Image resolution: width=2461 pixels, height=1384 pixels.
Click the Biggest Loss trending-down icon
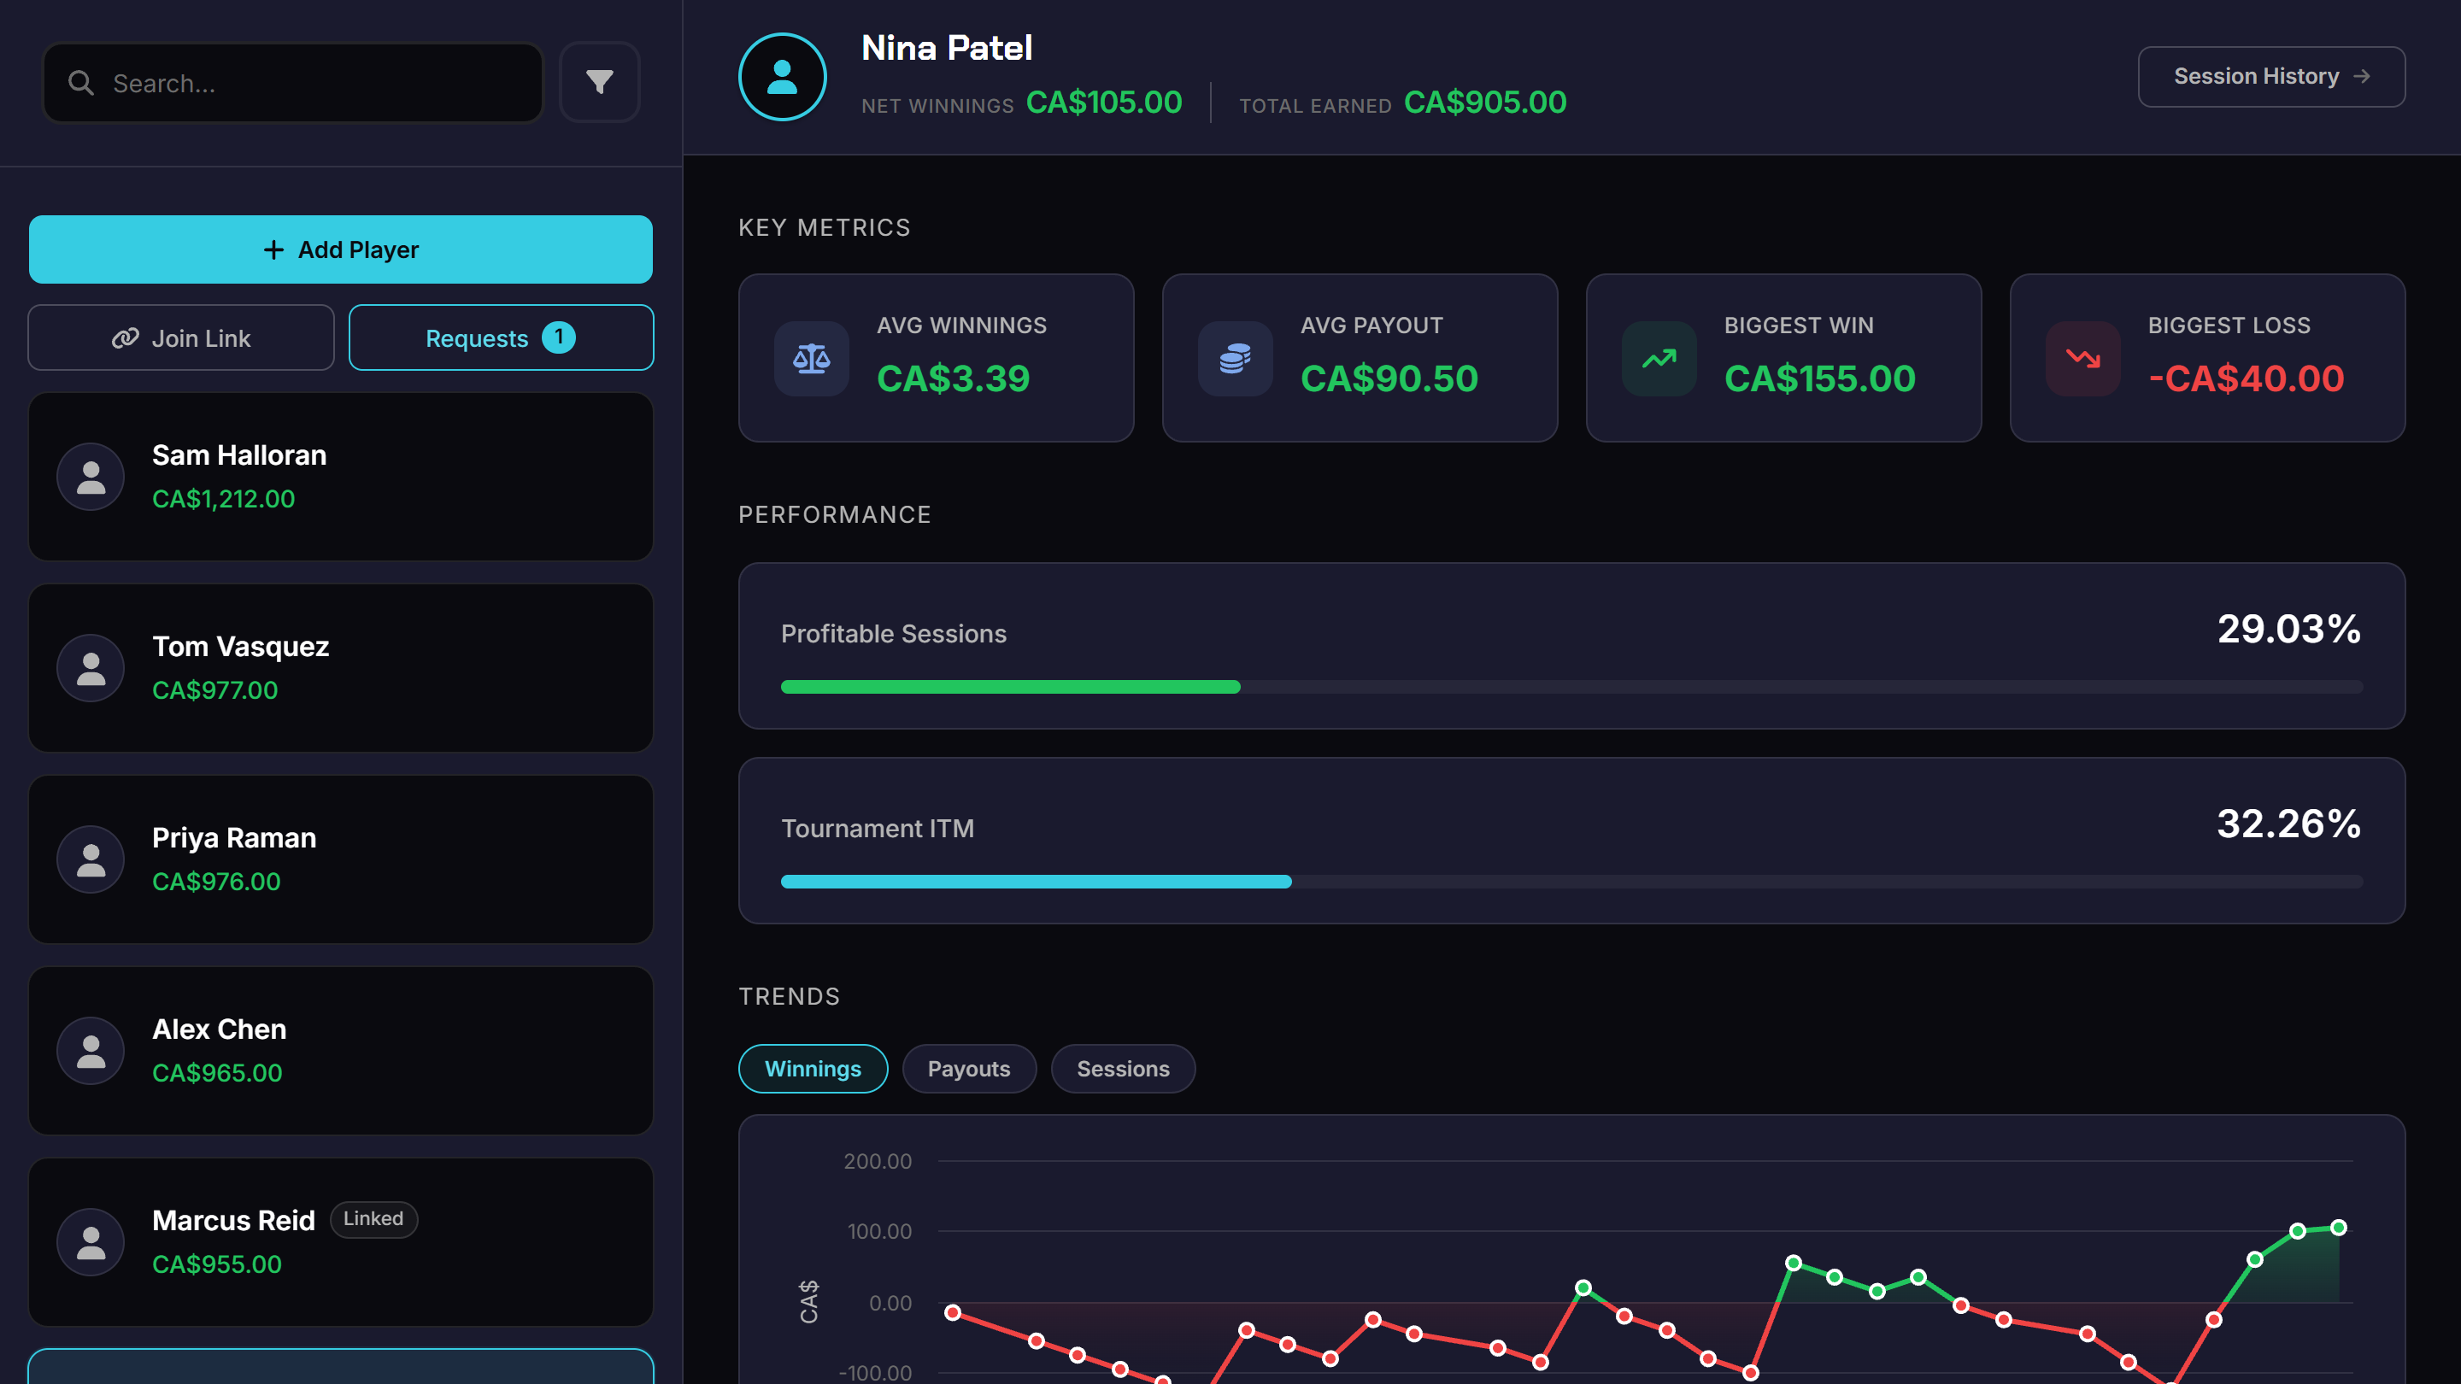click(2082, 359)
